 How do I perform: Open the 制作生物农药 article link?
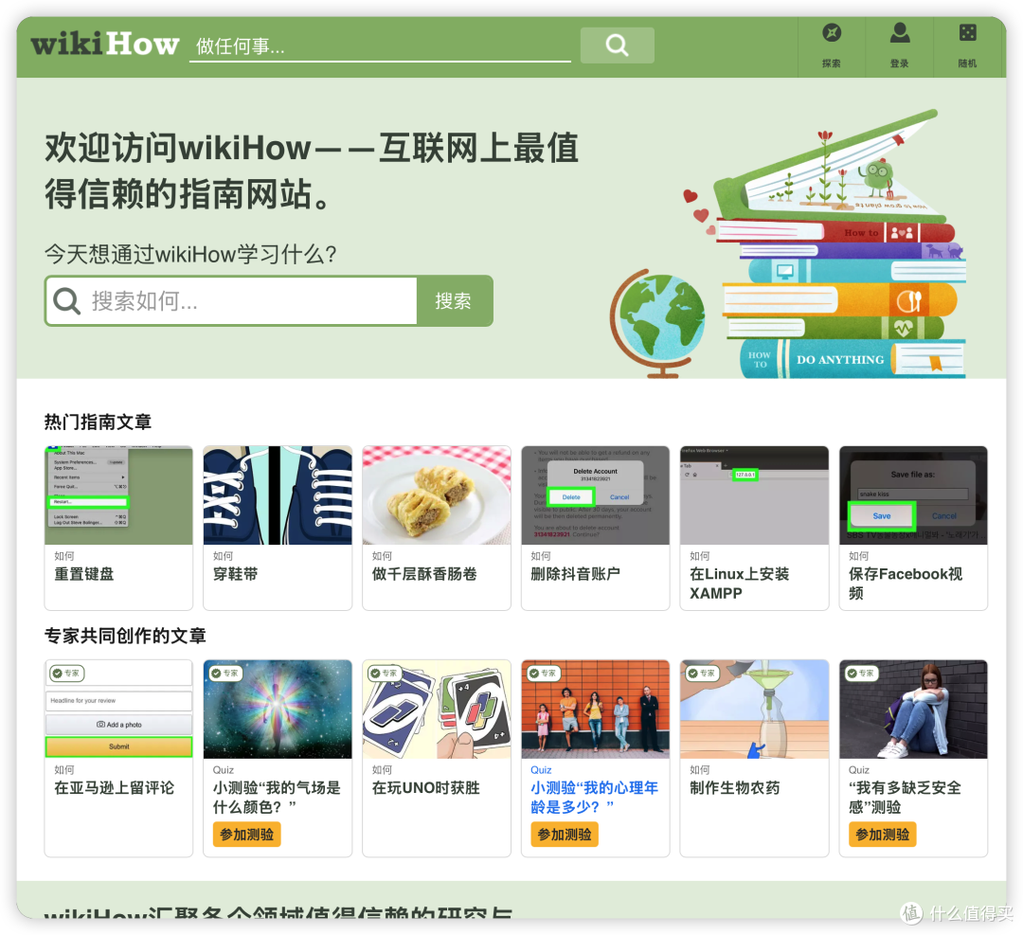(735, 788)
